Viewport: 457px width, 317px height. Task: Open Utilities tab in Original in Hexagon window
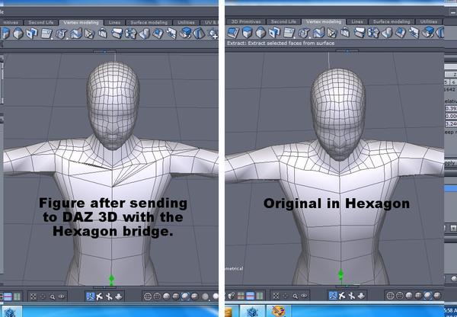pyautogui.click(x=428, y=22)
